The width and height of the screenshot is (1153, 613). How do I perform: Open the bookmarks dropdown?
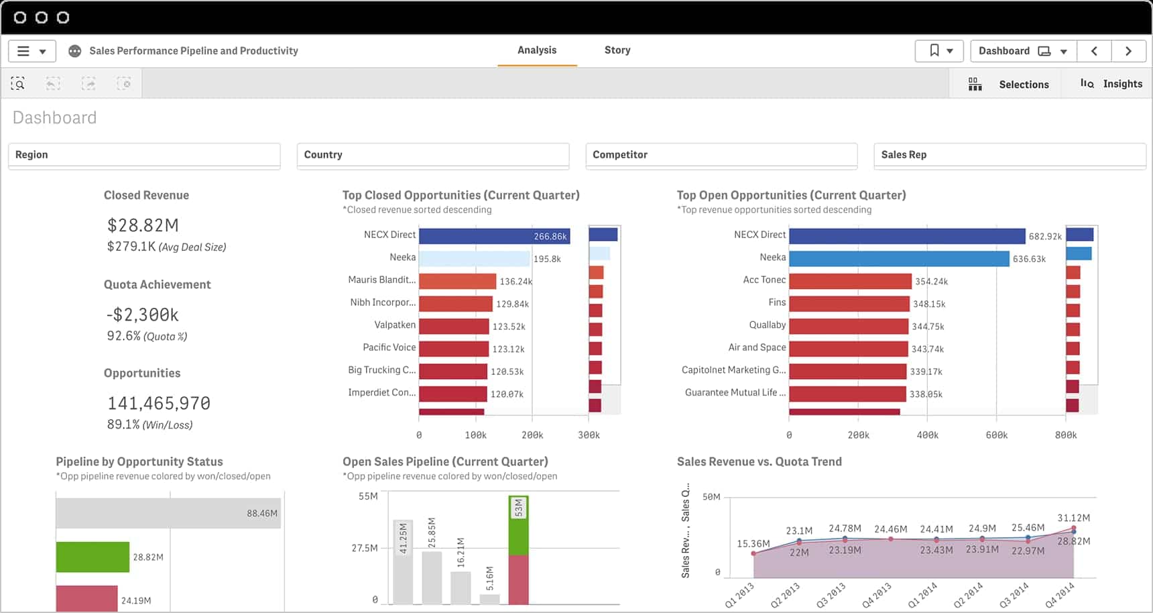tap(939, 51)
